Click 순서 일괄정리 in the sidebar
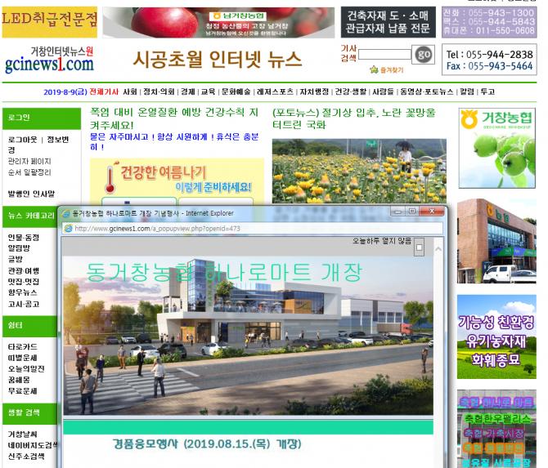Viewport: 548px width, 468px height. (x=29, y=172)
